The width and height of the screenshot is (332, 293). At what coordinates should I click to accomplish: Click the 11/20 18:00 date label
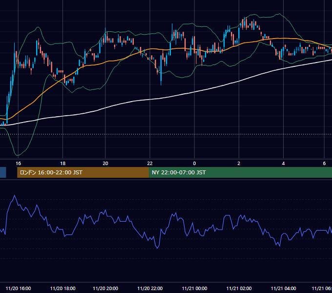pyautogui.click(x=62, y=288)
